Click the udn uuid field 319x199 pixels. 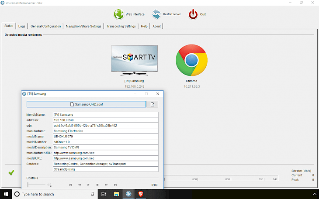coord(106,125)
